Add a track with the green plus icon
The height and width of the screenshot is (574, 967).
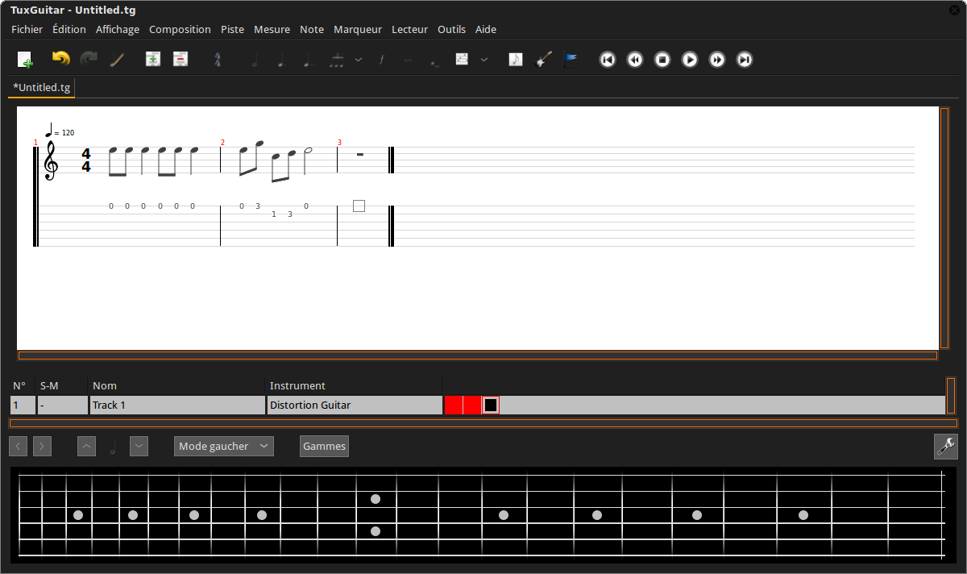click(x=152, y=59)
